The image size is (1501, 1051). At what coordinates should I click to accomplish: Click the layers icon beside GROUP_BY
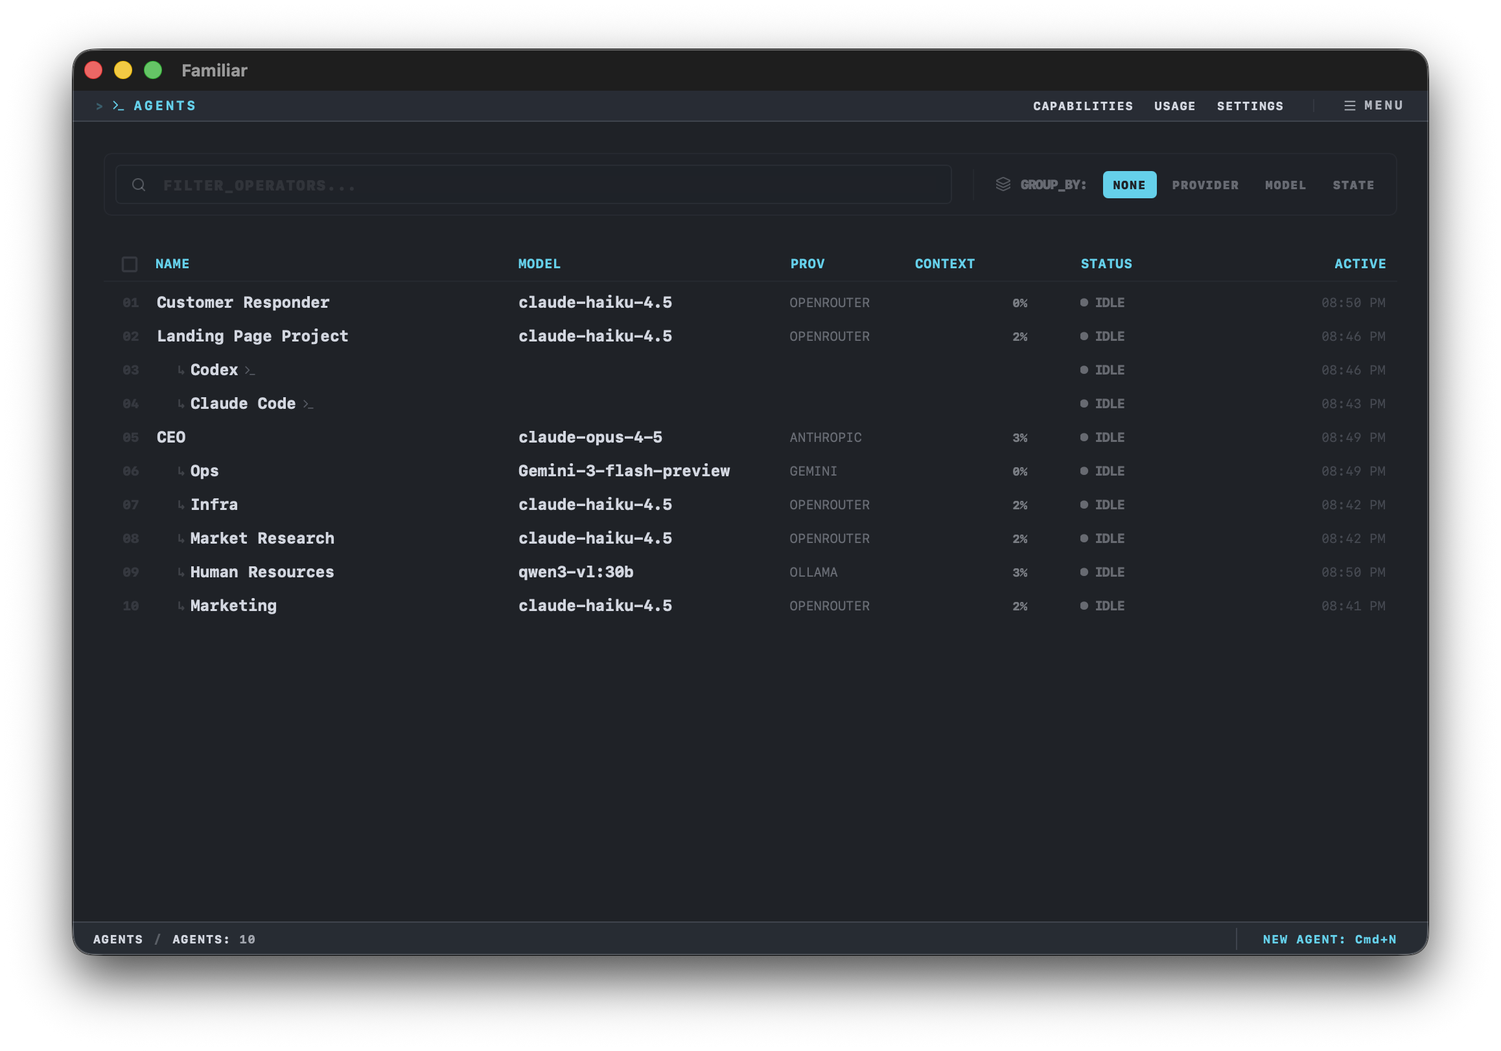1003,184
